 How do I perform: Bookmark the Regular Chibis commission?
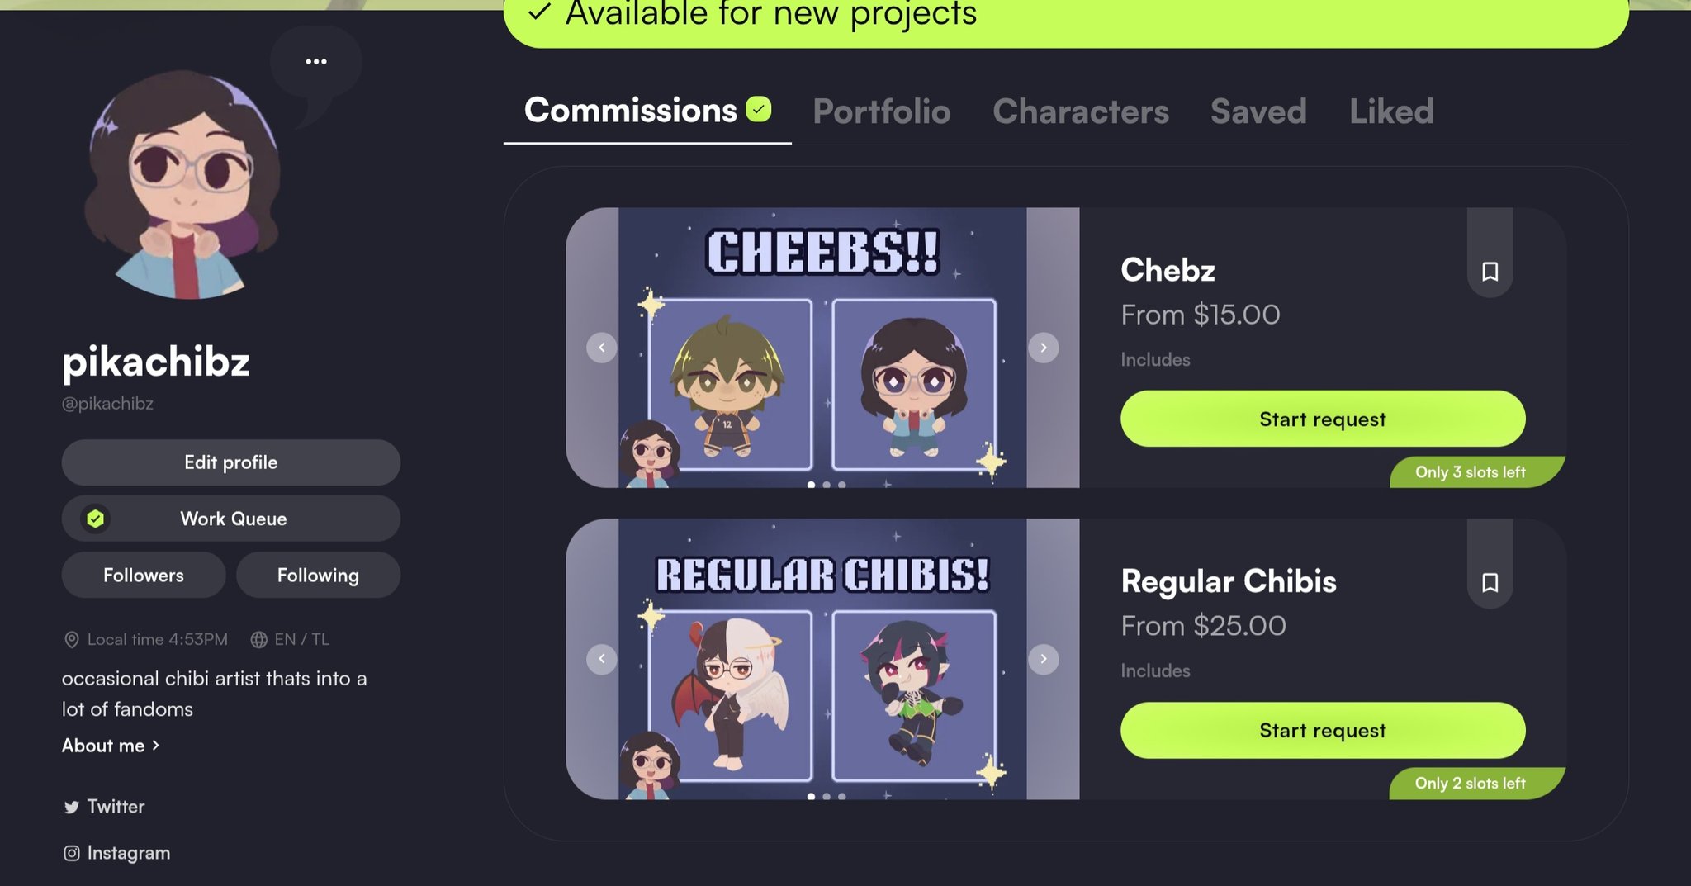[x=1490, y=583]
